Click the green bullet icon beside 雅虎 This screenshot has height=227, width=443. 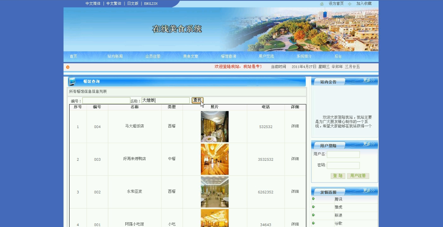click(313, 207)
